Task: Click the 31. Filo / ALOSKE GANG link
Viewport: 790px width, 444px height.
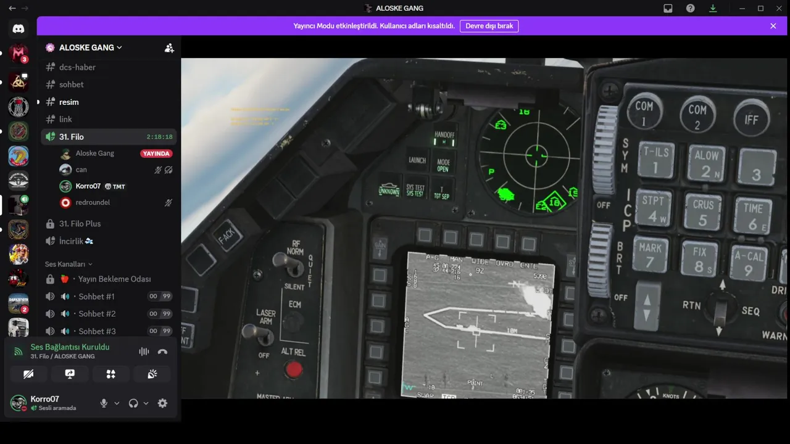Action: tap(62, 356)
